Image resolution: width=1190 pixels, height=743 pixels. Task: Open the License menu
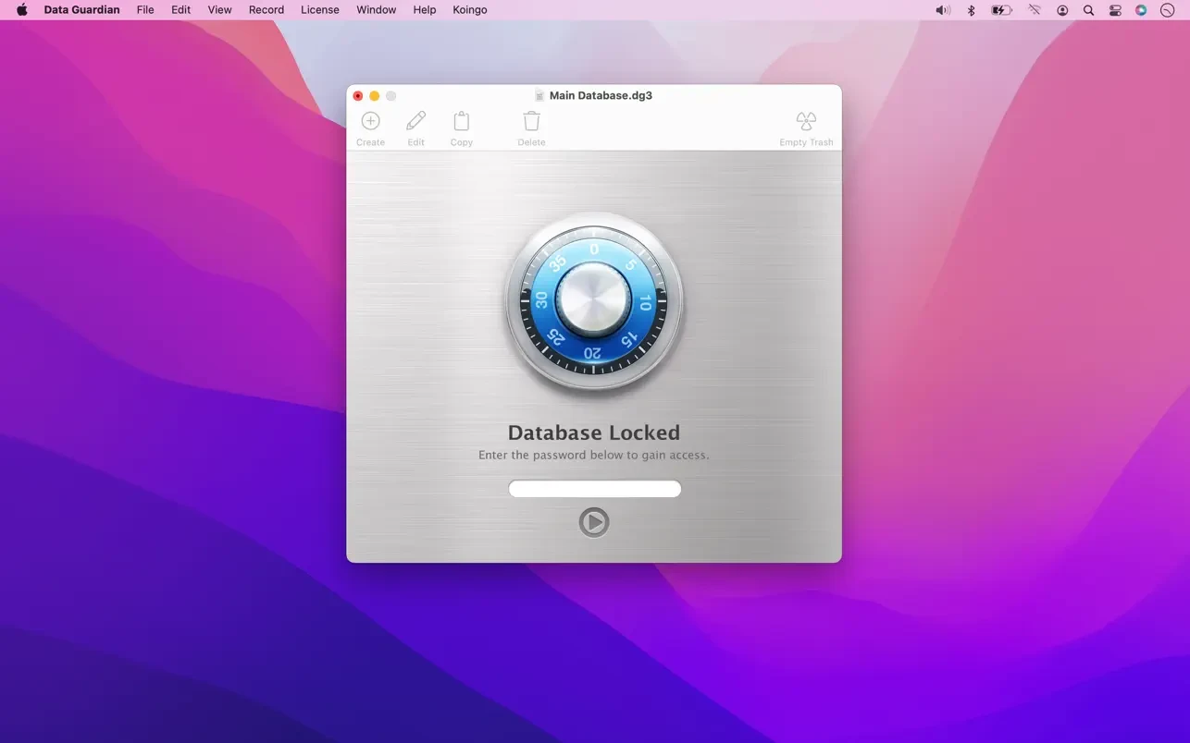tap(320, 10)
